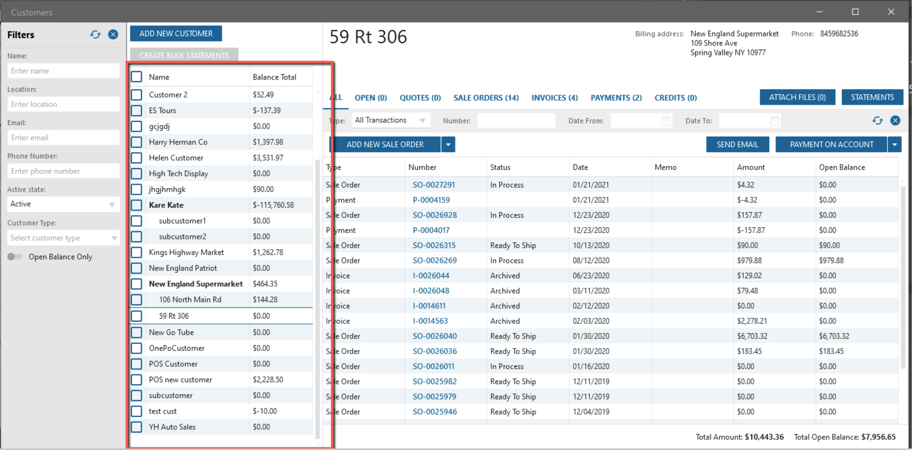Open the Date From calendar picker
This screenshot has height=450, width=912.
click(x=666, y=121)
